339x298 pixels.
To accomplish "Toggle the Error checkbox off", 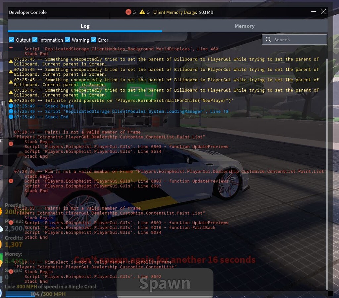I will [x=94, y=40].
